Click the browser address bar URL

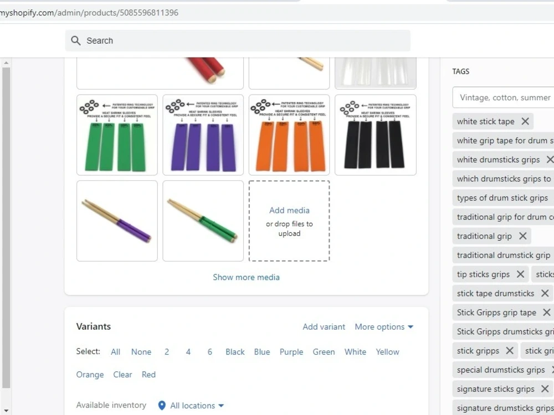tap(89, 13)
